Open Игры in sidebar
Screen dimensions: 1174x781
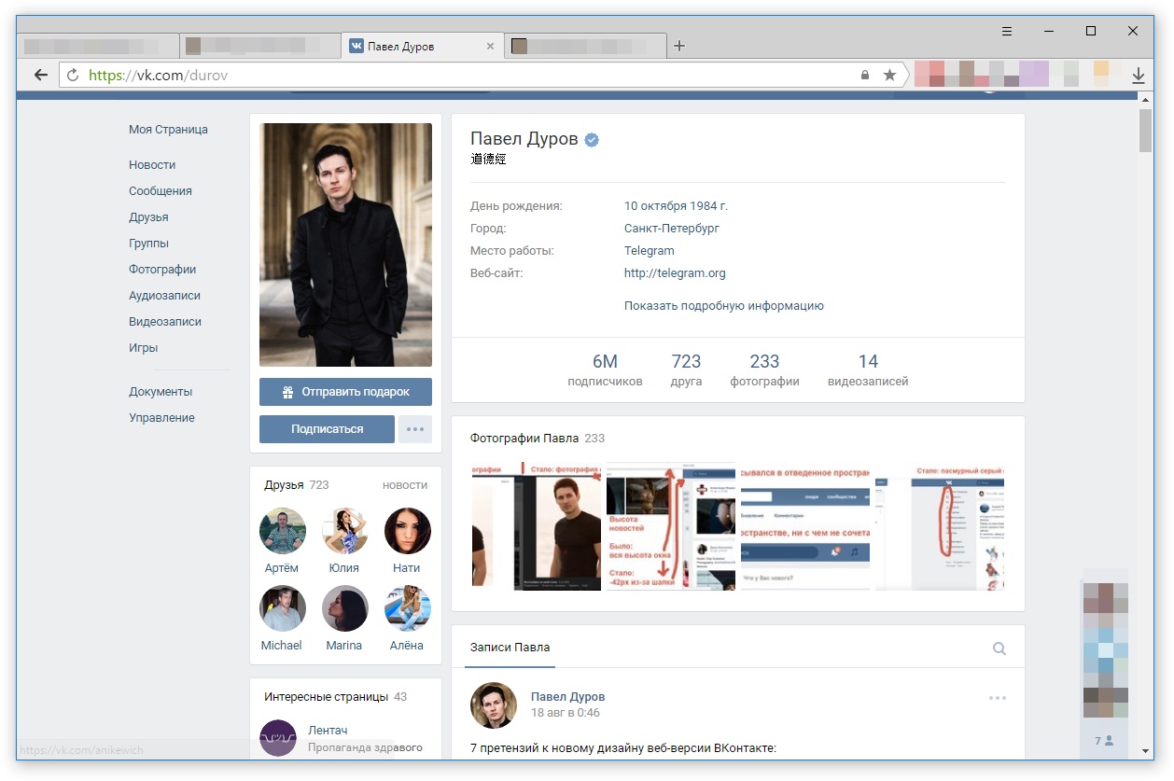tap(143, 348)
